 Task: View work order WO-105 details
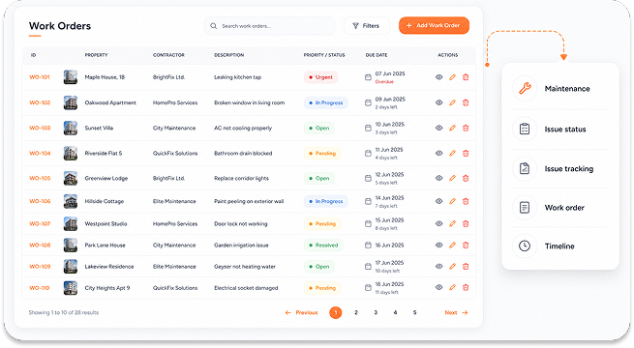coord(438,178)
